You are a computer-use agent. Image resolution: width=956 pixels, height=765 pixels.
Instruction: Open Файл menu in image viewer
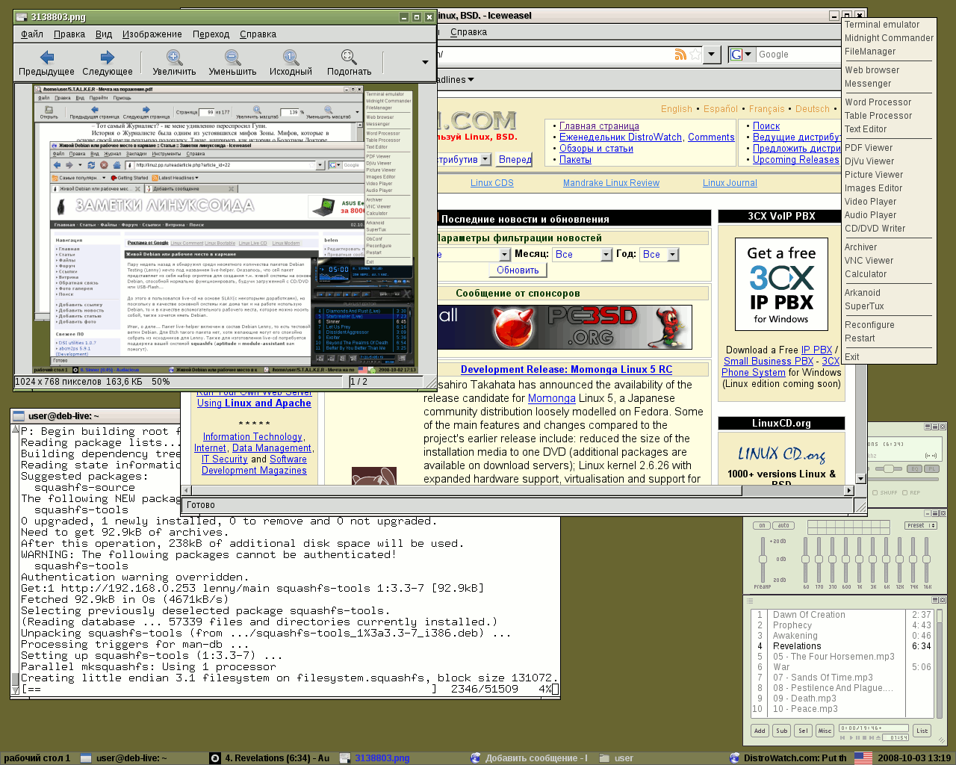click(x=31, y=34)
